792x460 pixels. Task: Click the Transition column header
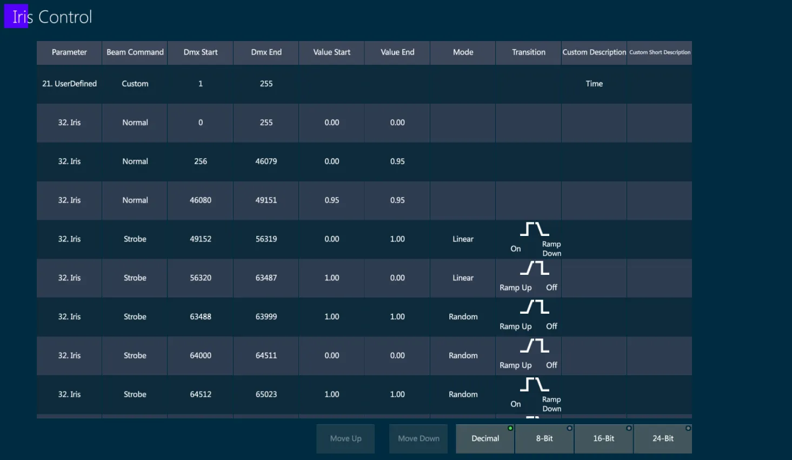click(529, 52)
